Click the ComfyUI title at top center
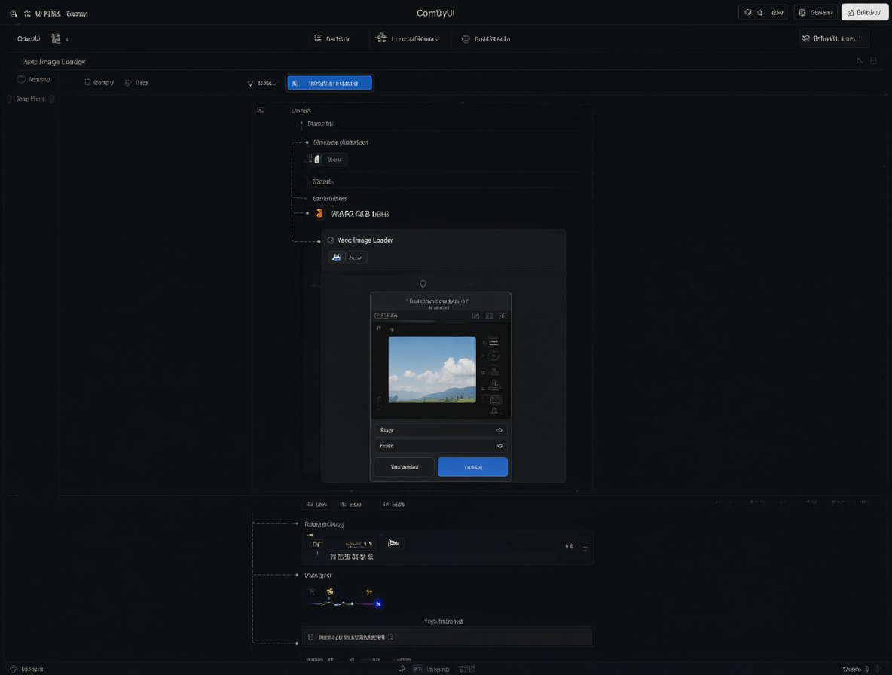The image size is (892, 675). pyautogui.click(x=435, y=13)
